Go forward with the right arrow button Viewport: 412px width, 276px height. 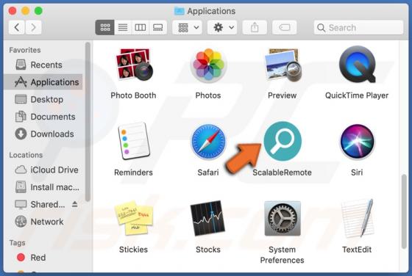pos(33,27)
